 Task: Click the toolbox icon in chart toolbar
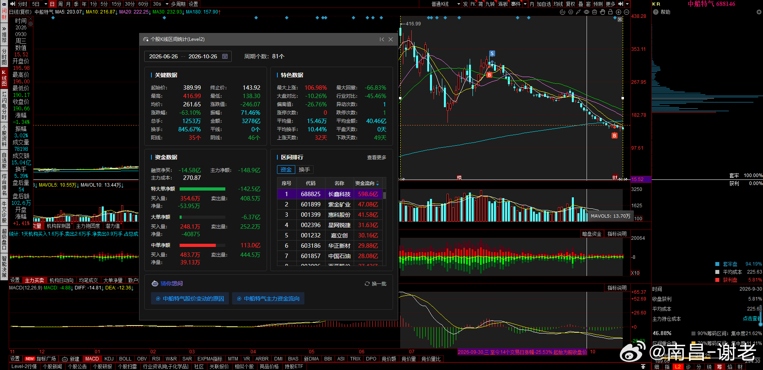(595, 12)
